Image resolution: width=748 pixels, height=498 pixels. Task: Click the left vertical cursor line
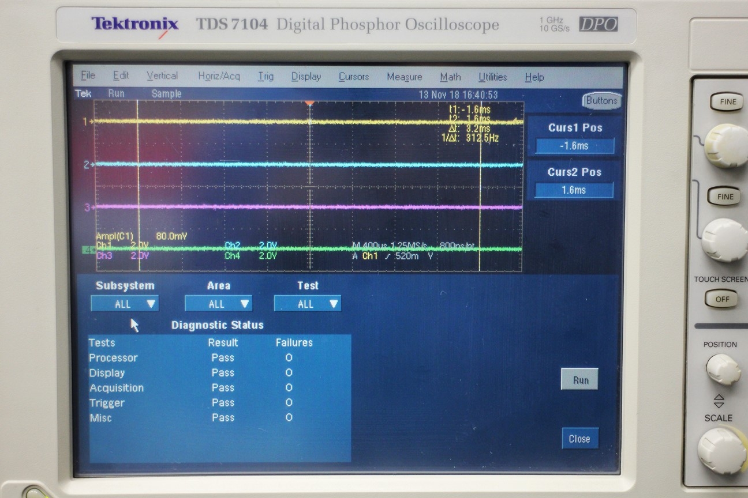click(x=138, y=184)
